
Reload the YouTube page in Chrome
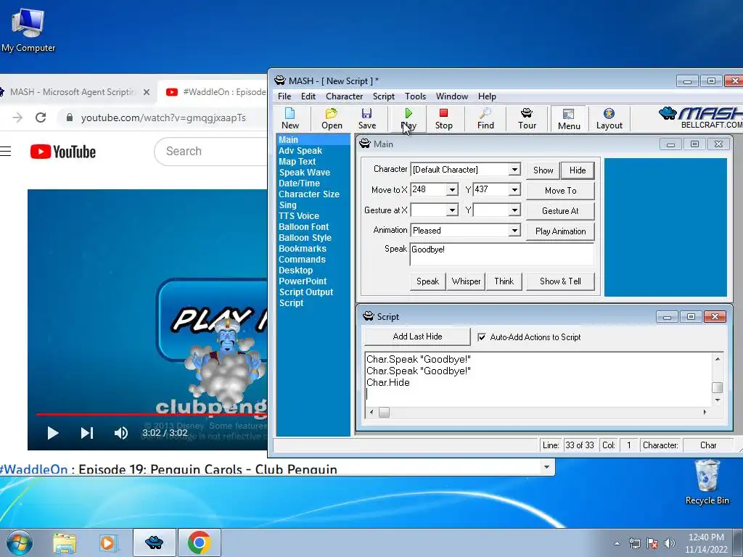pyautogui.click(x=41, y=117)
